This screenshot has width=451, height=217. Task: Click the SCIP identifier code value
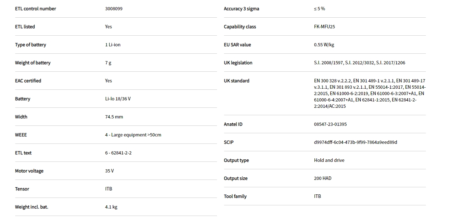tap(355, 142)
